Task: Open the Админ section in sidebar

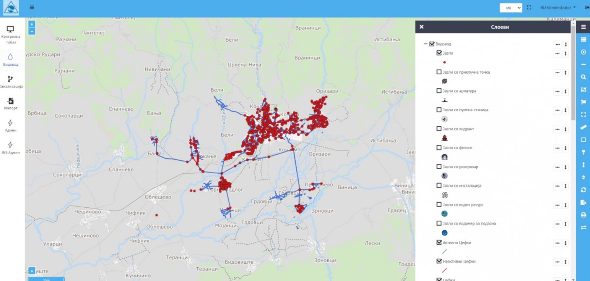Action: [x=11, y=126]
